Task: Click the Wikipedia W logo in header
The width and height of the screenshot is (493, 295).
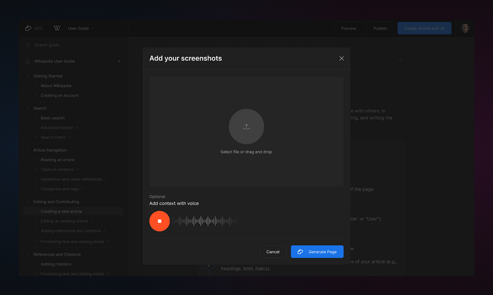Action: pos(57,29)
